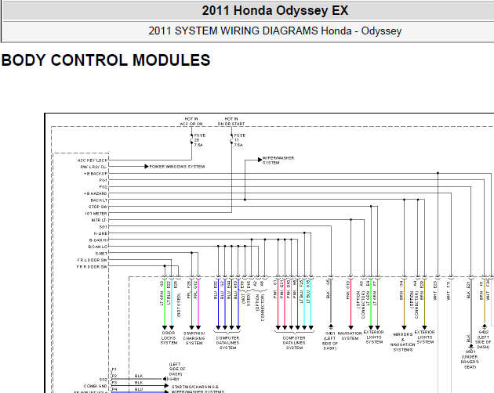Click the 'WHT E23' wire label
The image size is (494, 393).
(x=434, y=290)
